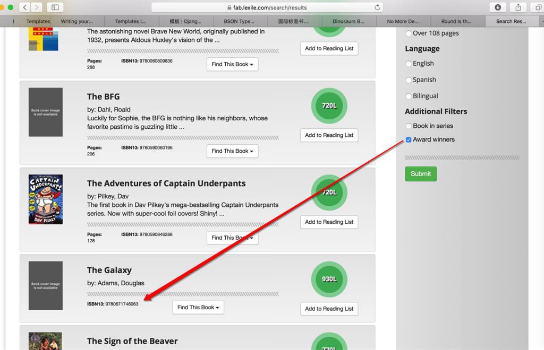Image resolution: width=544 pixels, height=350 pixels.
Task: Select the Over 108 pages radio button
Action: pyautogui.click(x=409, y=33)
